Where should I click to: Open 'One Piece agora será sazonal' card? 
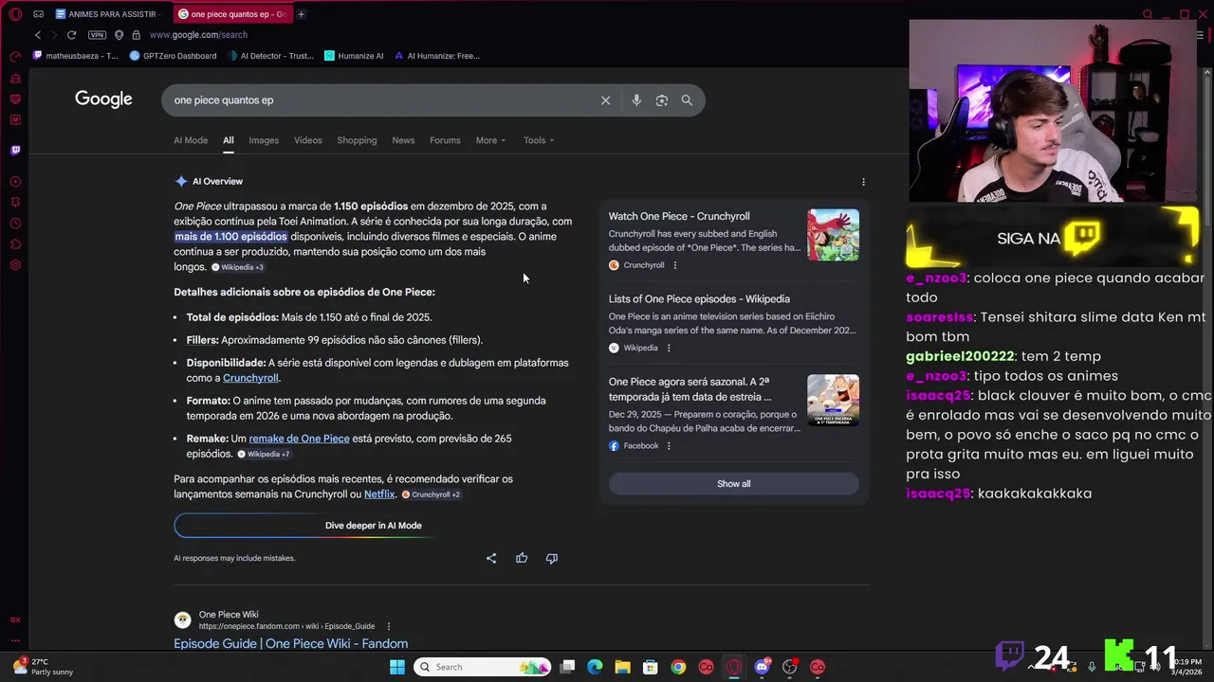tap(690, 389)
